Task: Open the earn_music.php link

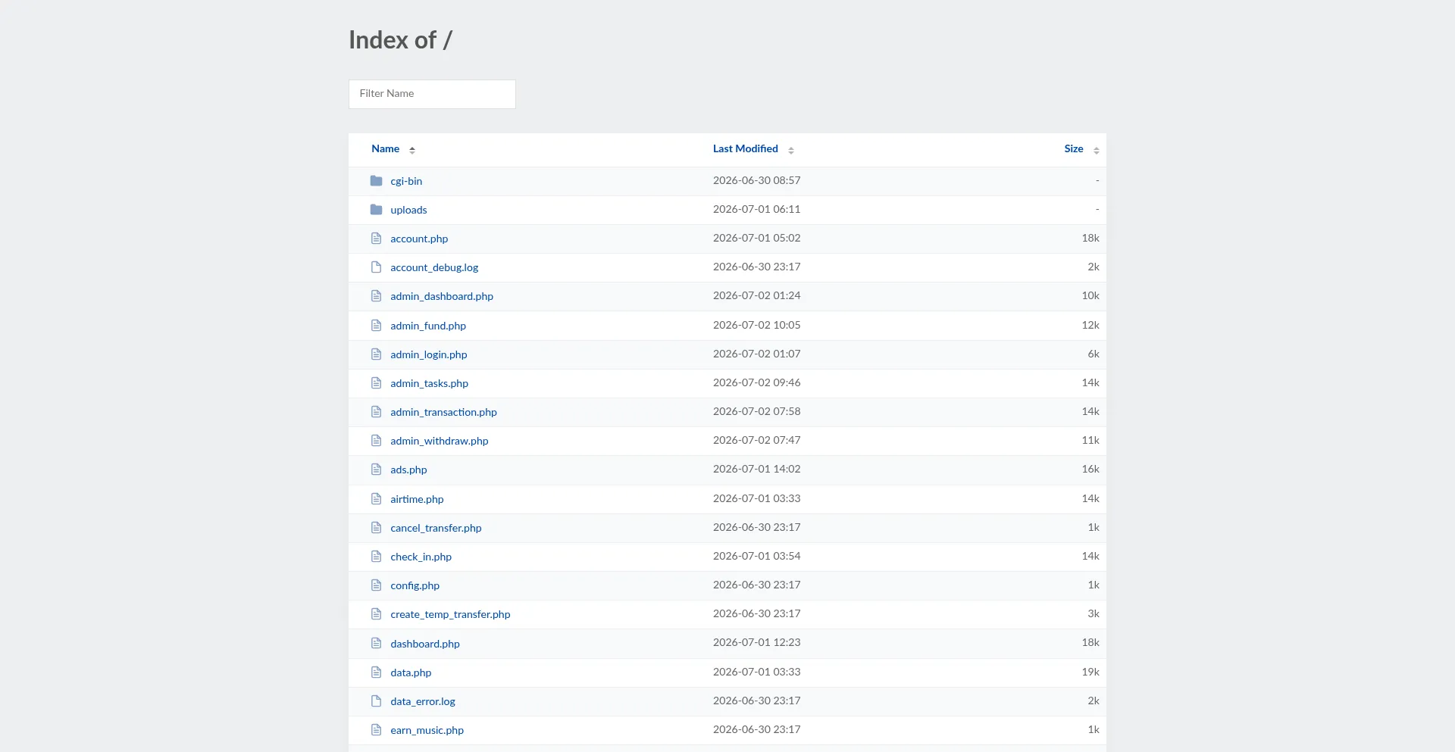Action: pos(427,730)
